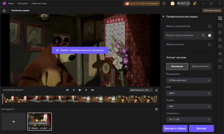Viewport: 224px width, 134px height.
Task: Open the Обратная связь menu
Action: [39, 3]
